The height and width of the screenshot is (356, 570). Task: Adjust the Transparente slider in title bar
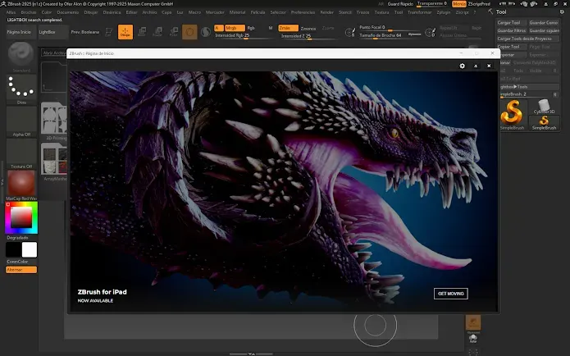tap(432, 4)
